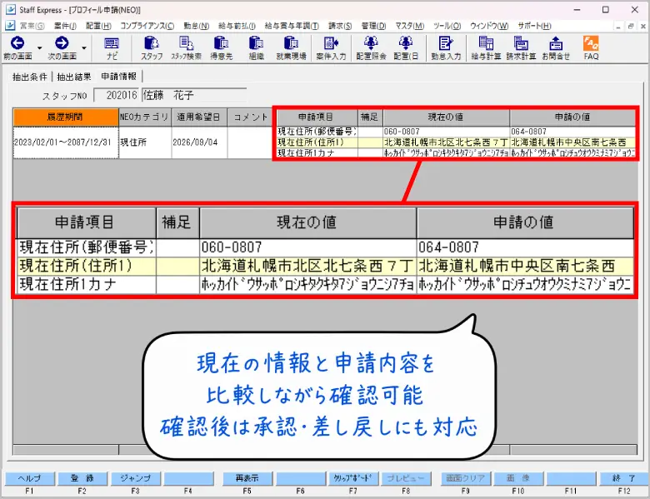Restore the inner プロフィール申請 child window
The image size is (650, 499).
click(x=631, y=26)
